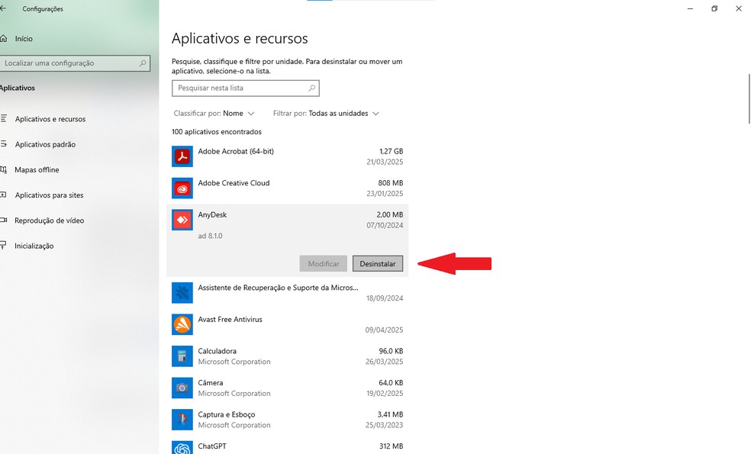Open Aplicativos e recursos in sidebar

(x=50, y=119)
